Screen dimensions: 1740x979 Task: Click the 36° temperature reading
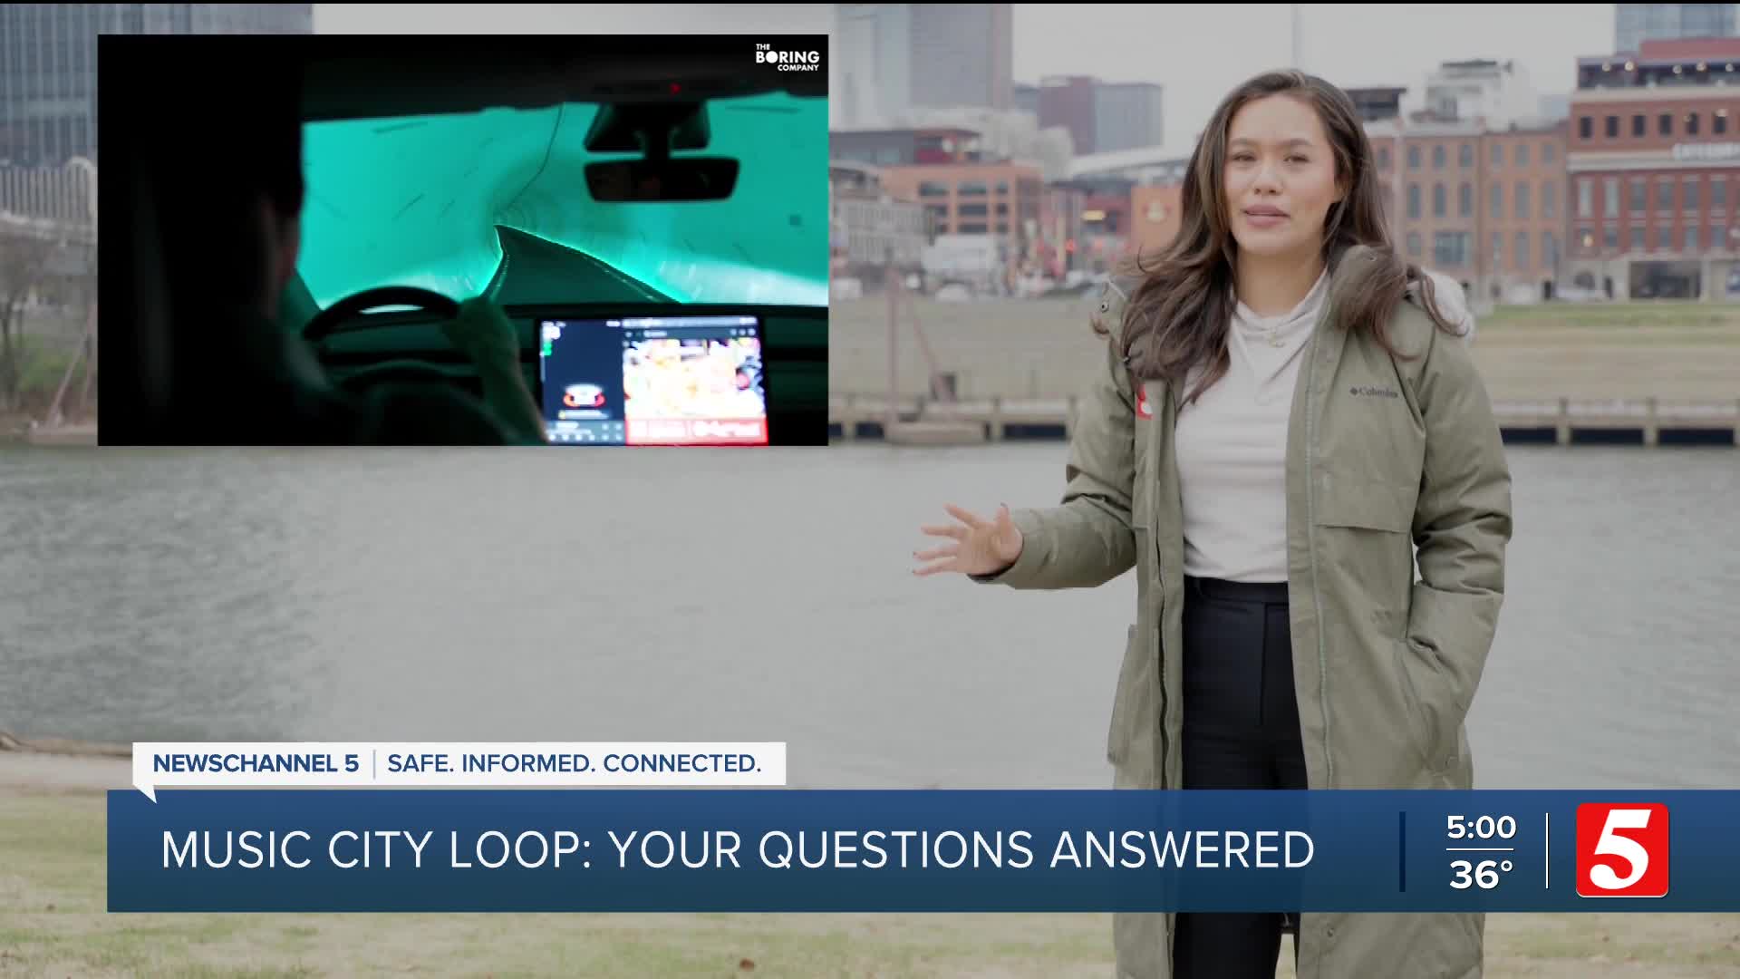1480,875
